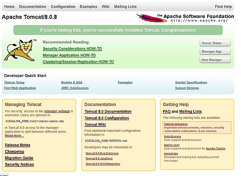Screen dimensions: 241x176
Task: Open the Release Notes link
Action: [18, 145]
